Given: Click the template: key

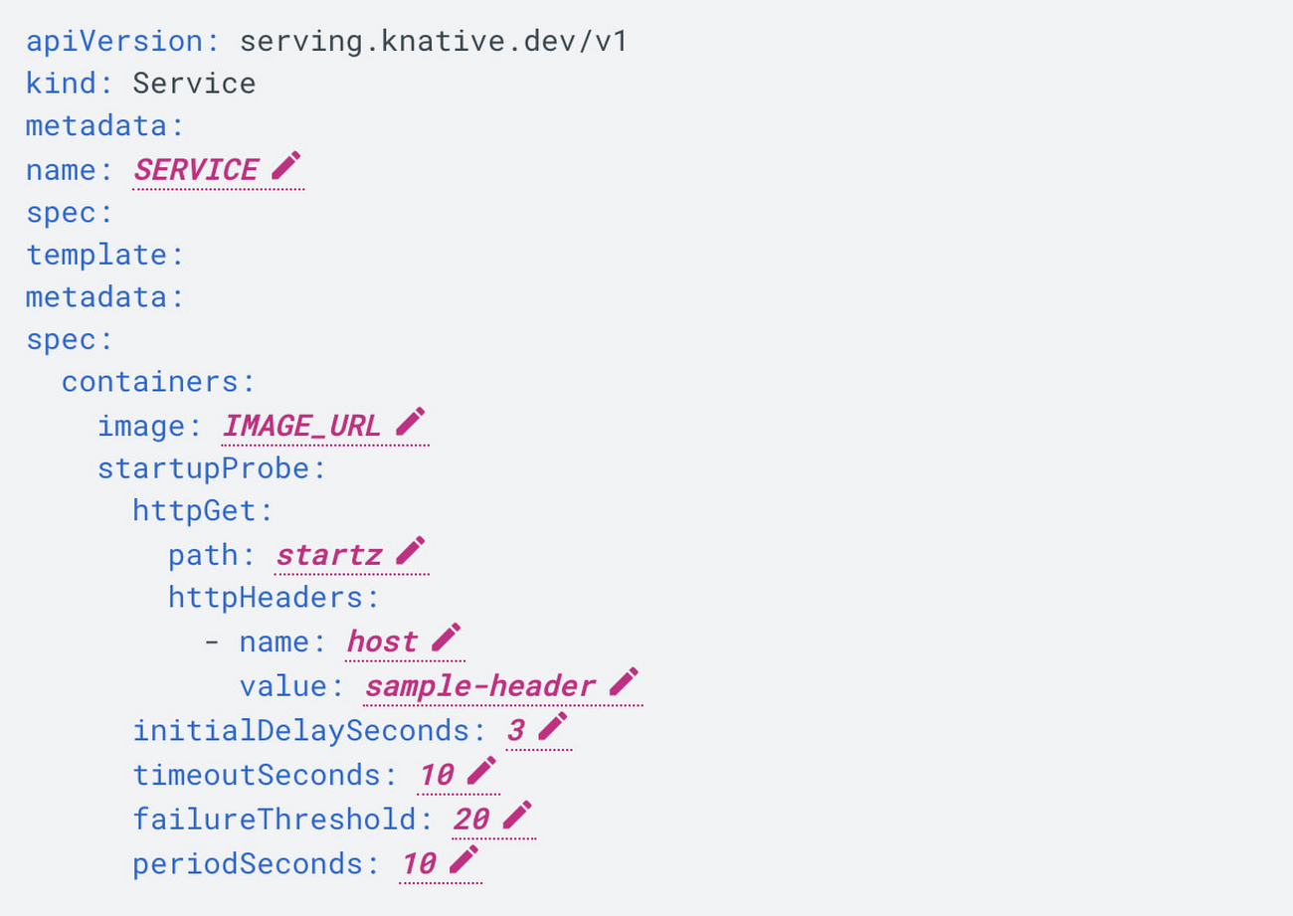Looking at the screenshot, I should point(105,255).
